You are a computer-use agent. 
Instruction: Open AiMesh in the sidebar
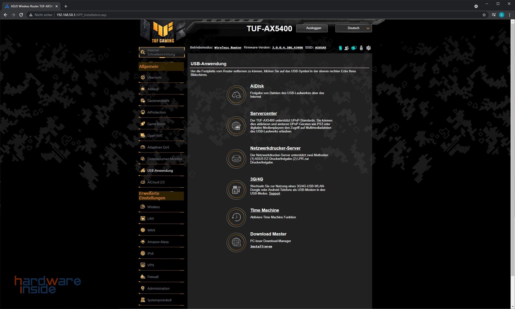(x=153, y=89)
